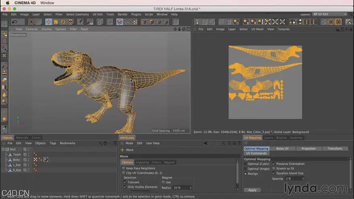Click the UV Commands button
The width and height of the screenshot is (354, 199).
[256, 153]
